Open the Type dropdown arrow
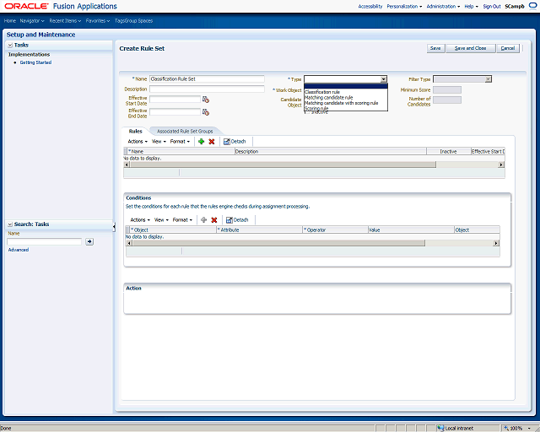This screenshot has width=540, height=432. 384,79
